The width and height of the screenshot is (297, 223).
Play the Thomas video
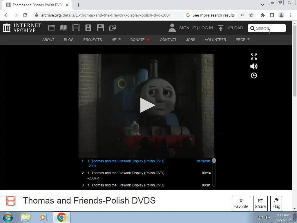pyautogui.click(x=147, y=105)
